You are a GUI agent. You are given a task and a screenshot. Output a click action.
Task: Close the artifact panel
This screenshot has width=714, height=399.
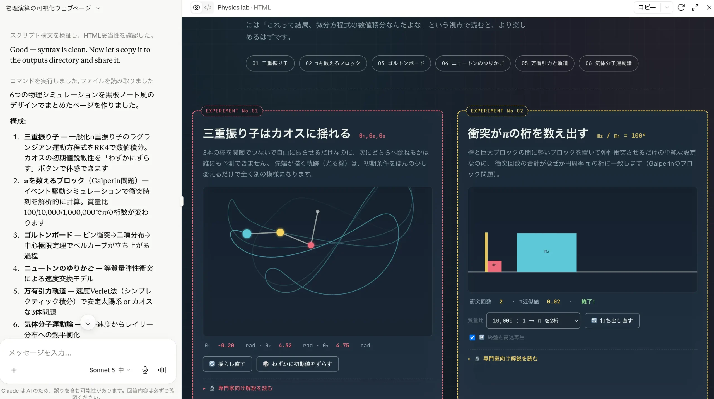coord(709,8)
